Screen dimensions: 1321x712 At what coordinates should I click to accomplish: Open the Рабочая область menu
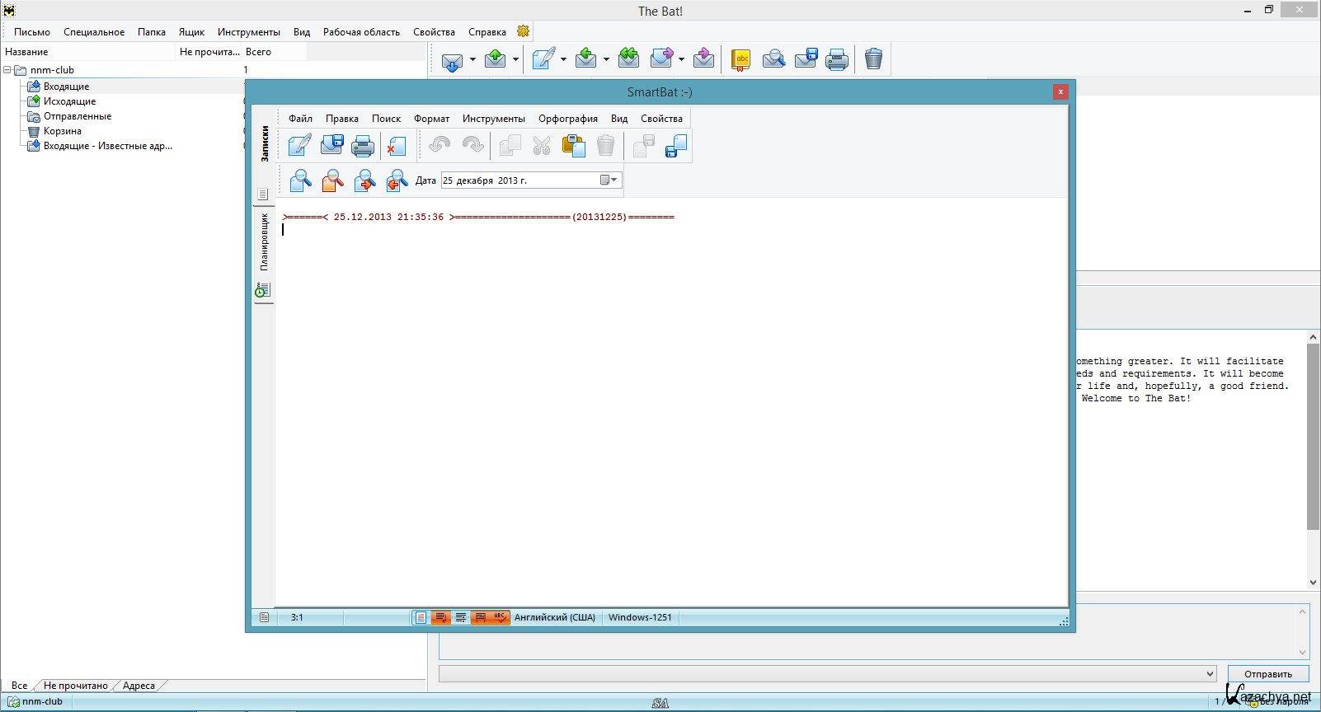click(361, 32)
